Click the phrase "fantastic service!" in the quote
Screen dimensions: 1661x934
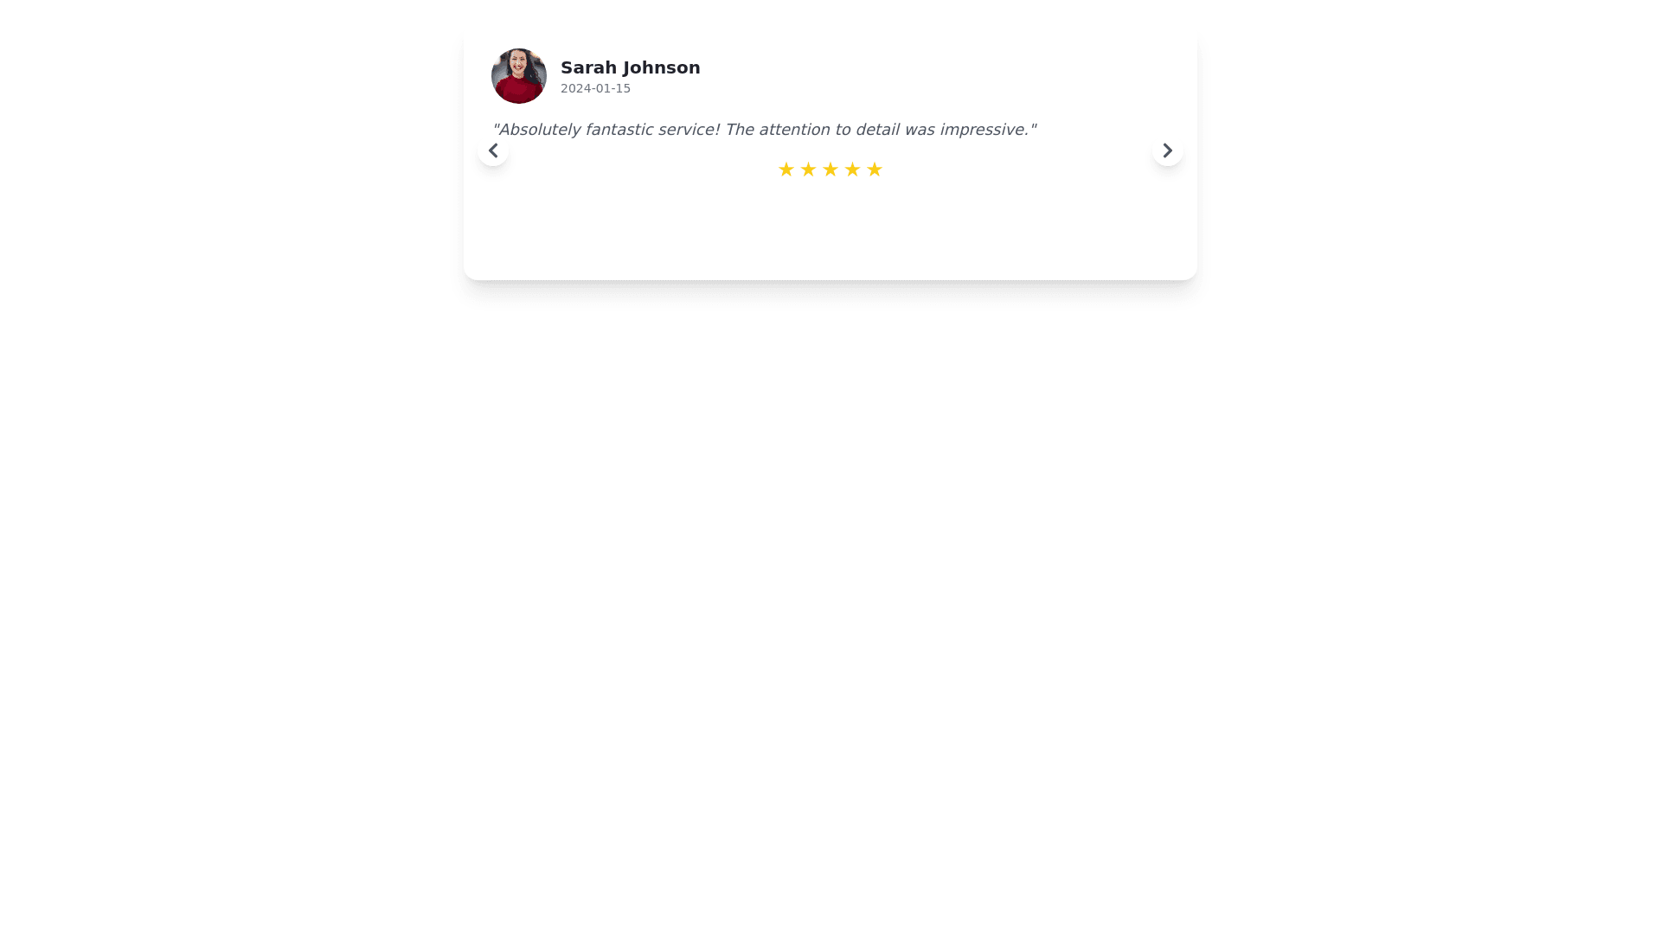coord(652,130)
